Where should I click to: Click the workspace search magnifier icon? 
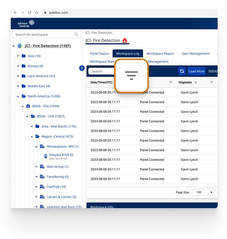pos(76,35)
